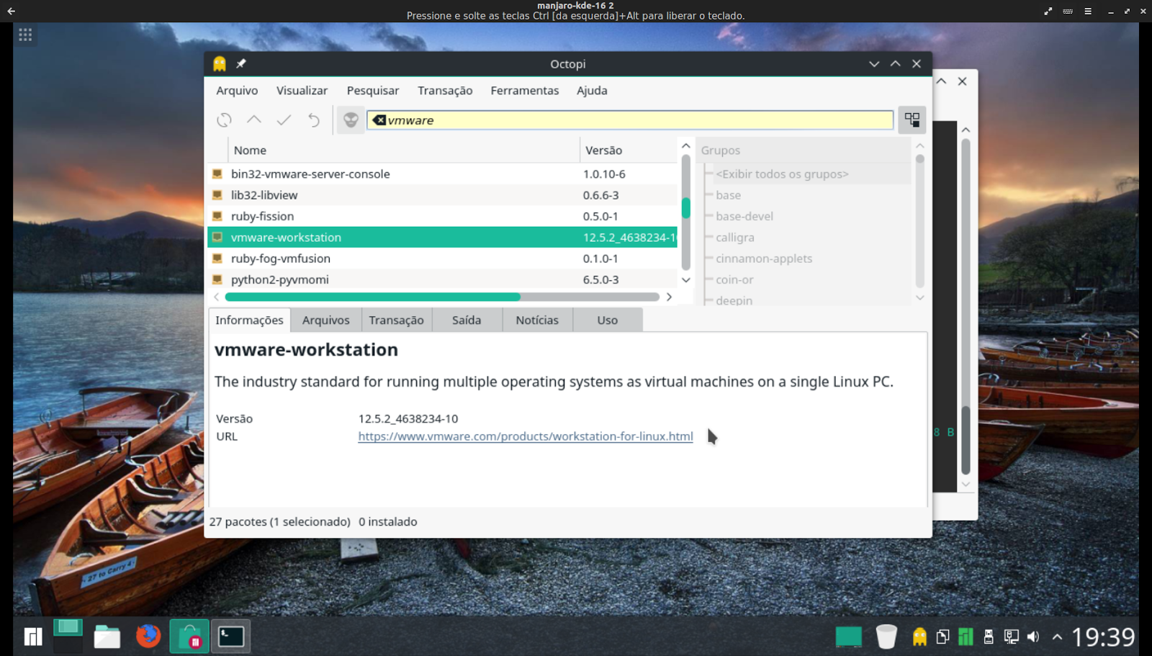Open the Visualizar menu

click(x=302, y=91)
